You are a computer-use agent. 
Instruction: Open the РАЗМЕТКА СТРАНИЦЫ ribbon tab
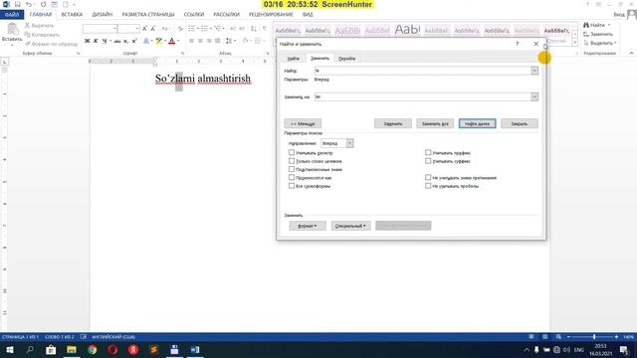(x=148, y=15)
